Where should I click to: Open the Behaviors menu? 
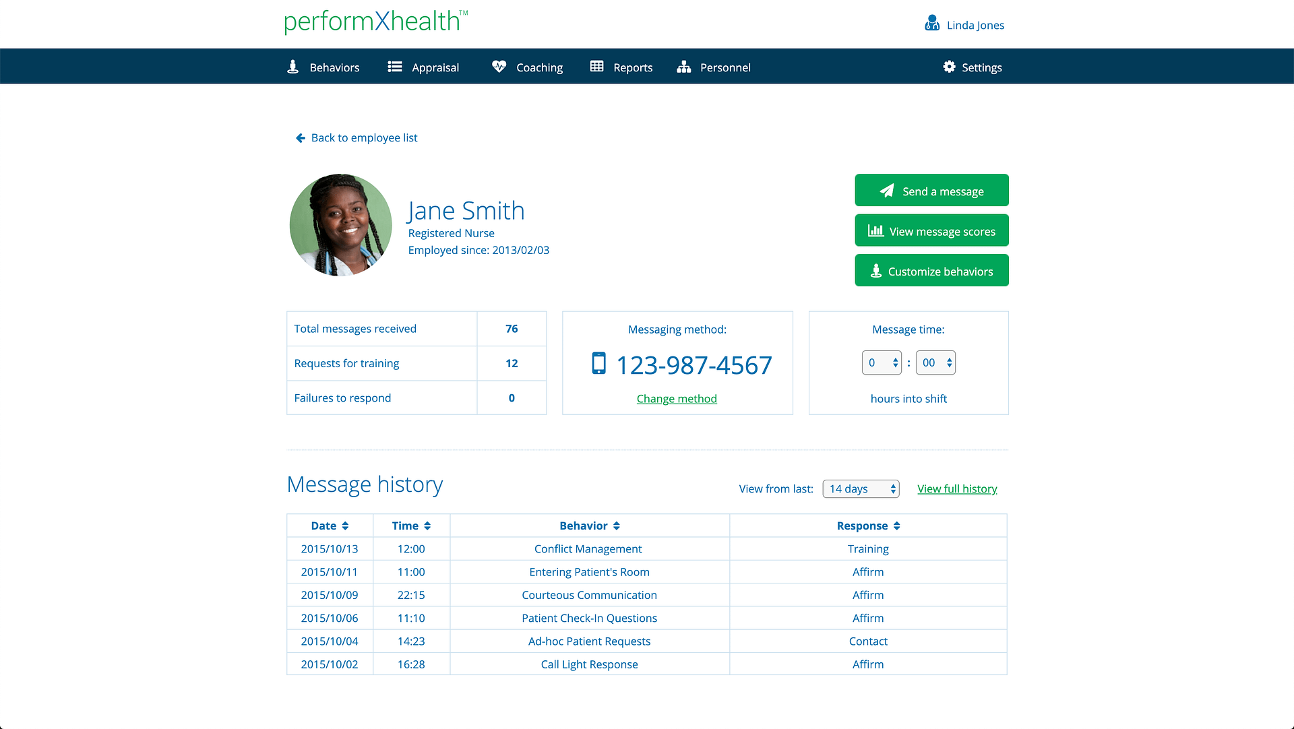point(323,67)
